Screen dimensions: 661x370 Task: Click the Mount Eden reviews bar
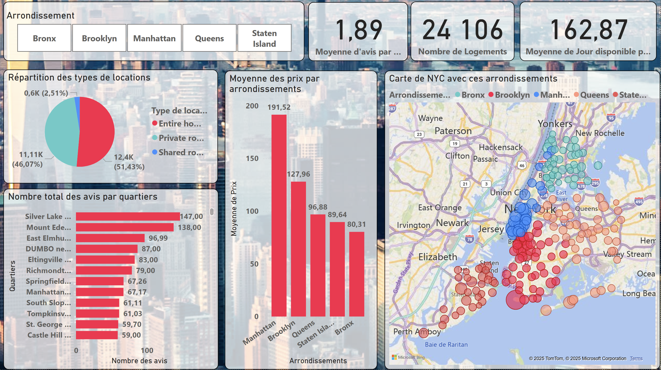125,227
